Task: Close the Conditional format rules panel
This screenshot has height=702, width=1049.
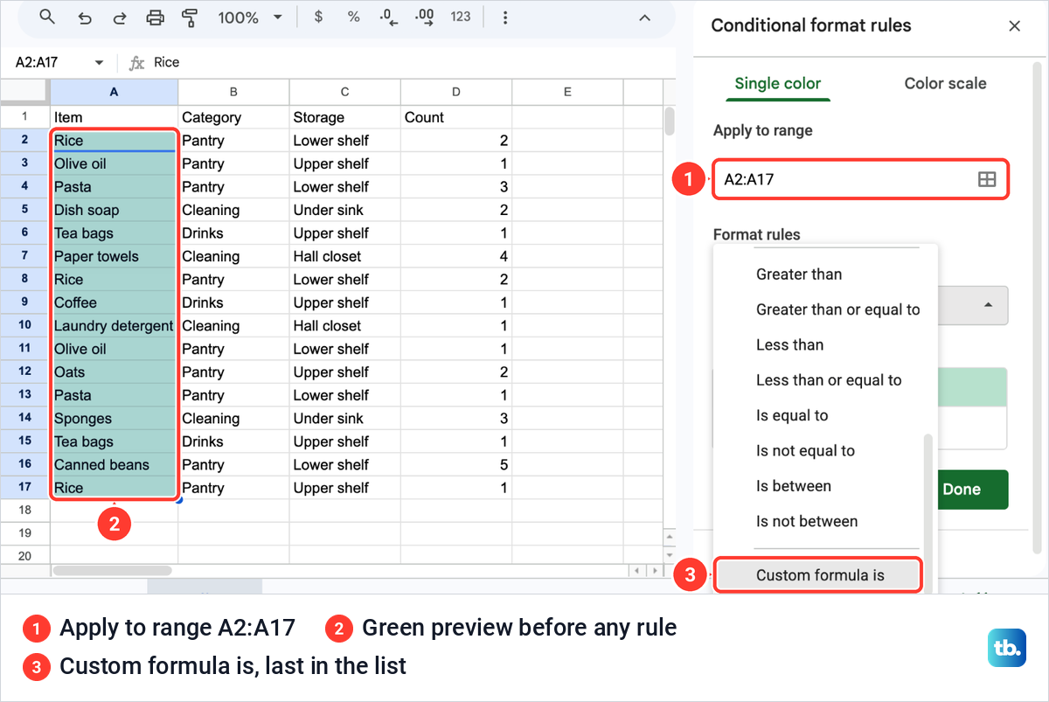Action: click(x=1015, y=26)
